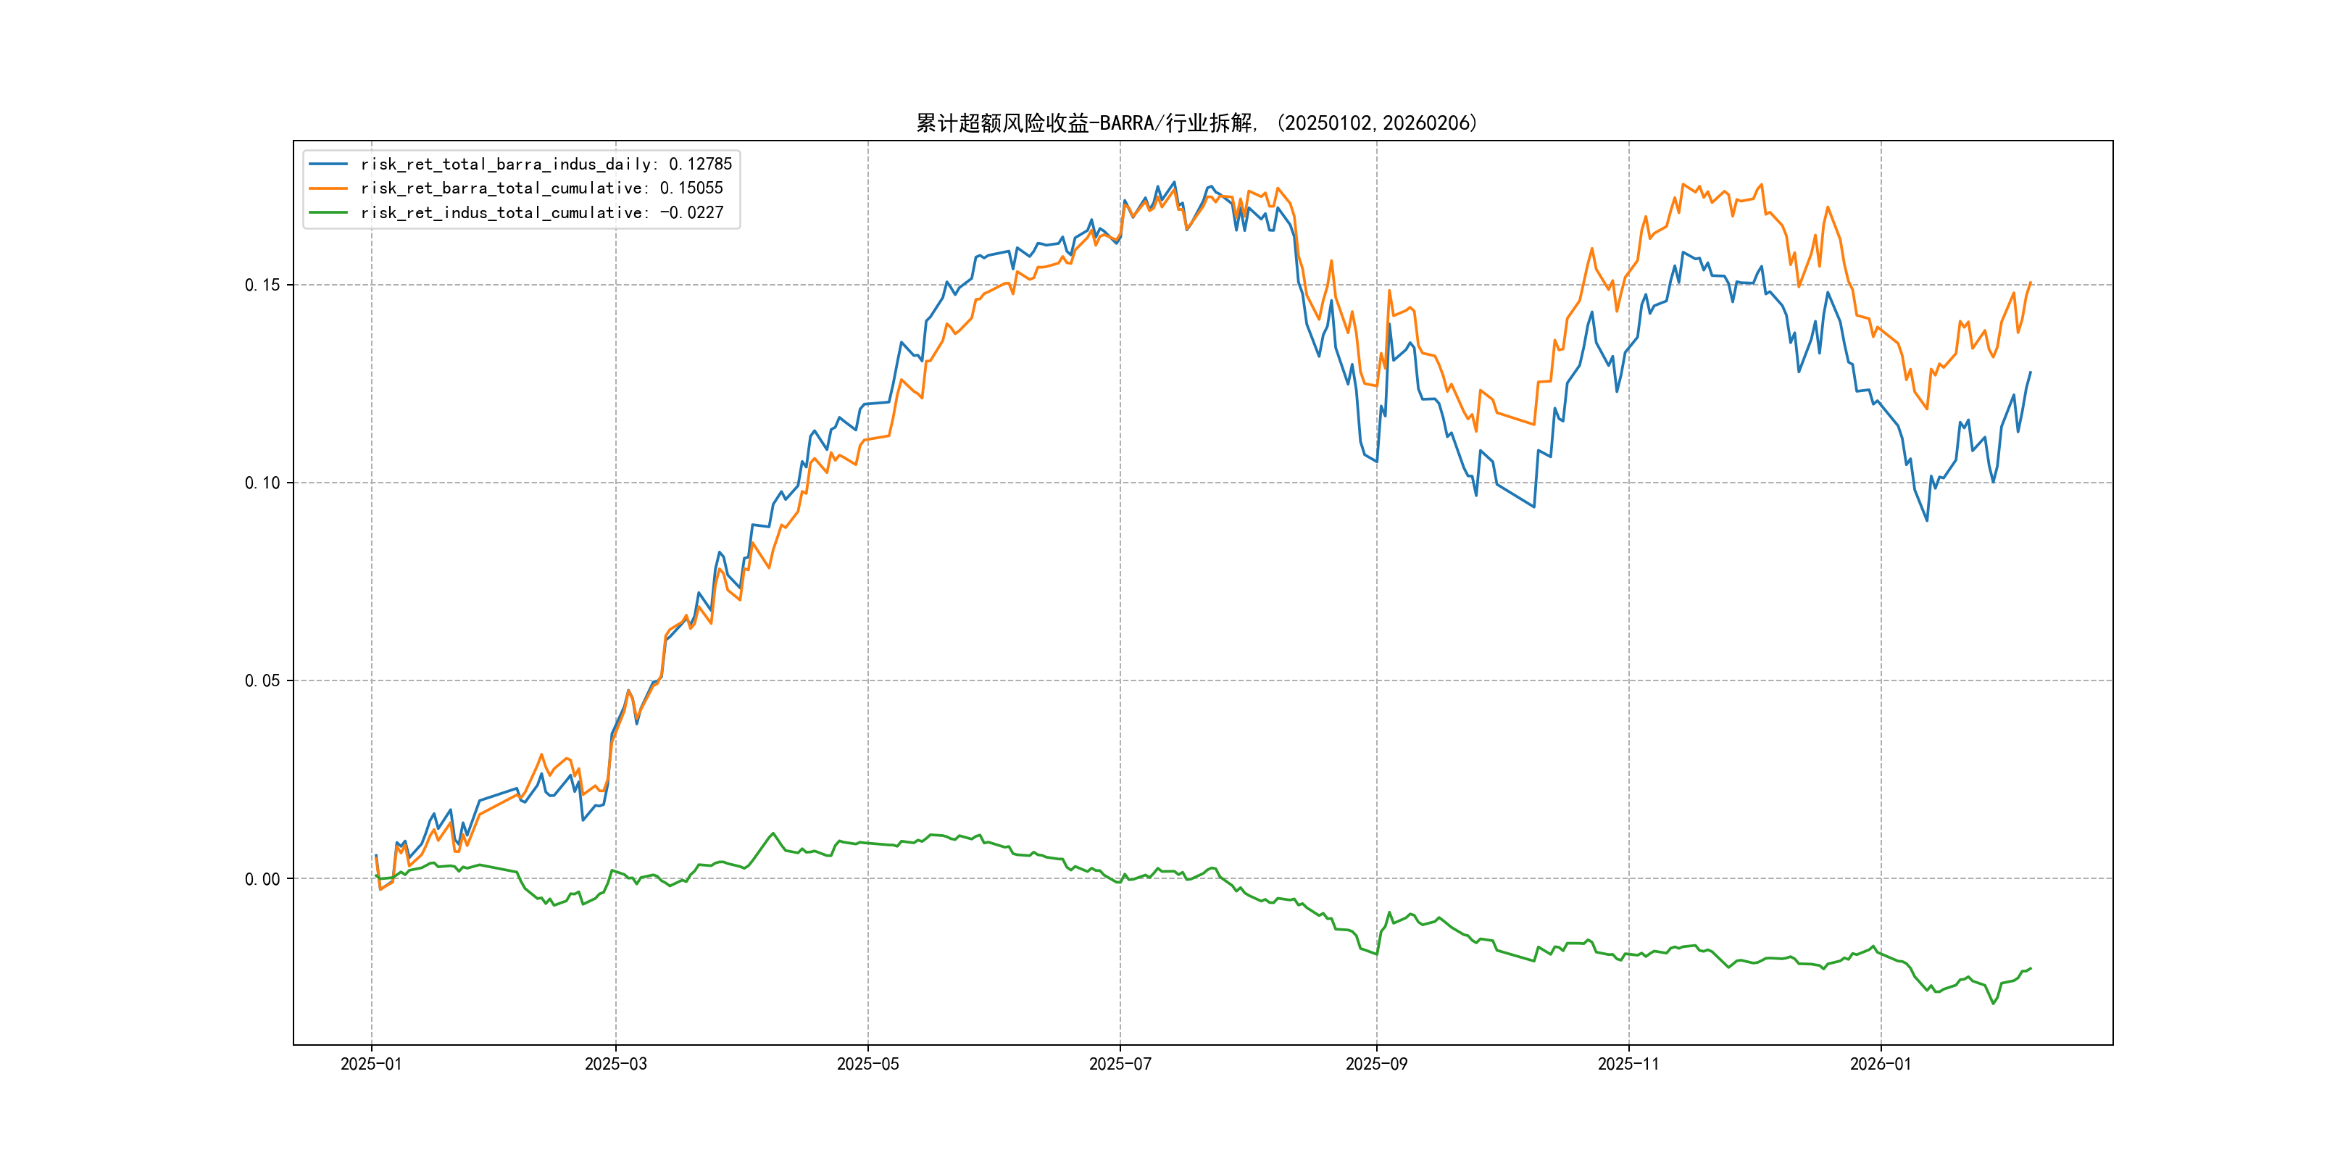Click the 2025-07 x-axis tick label
This screenshot has height=1174, width=2348.
coord(1120,1065)
